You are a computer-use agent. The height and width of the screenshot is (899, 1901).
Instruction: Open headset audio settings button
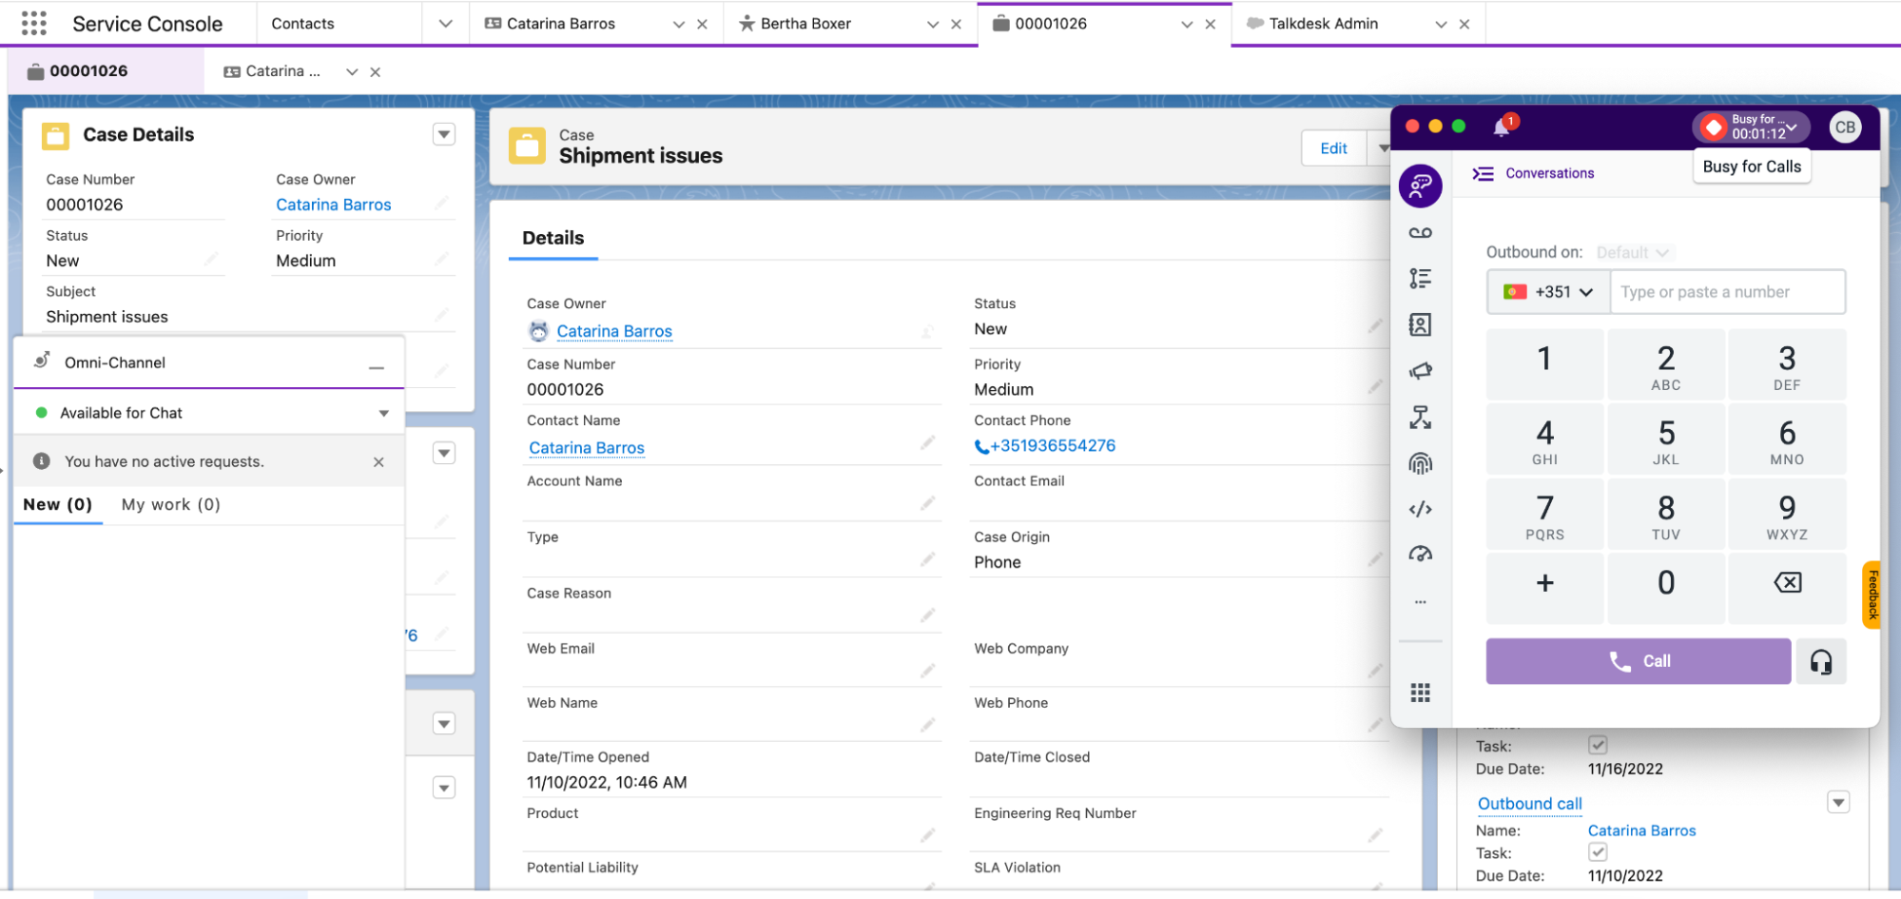pyautogui.click(x=1820, y=662)
